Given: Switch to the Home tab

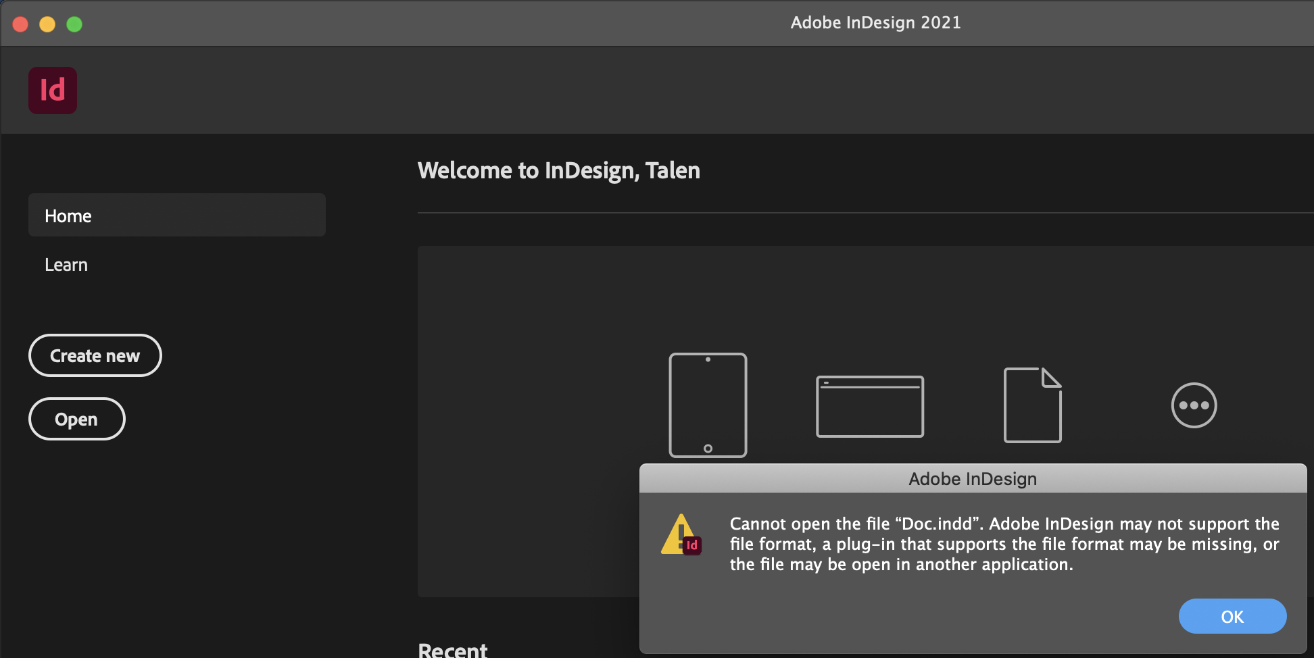Looking at the screenshot, I should pos(68,215).
